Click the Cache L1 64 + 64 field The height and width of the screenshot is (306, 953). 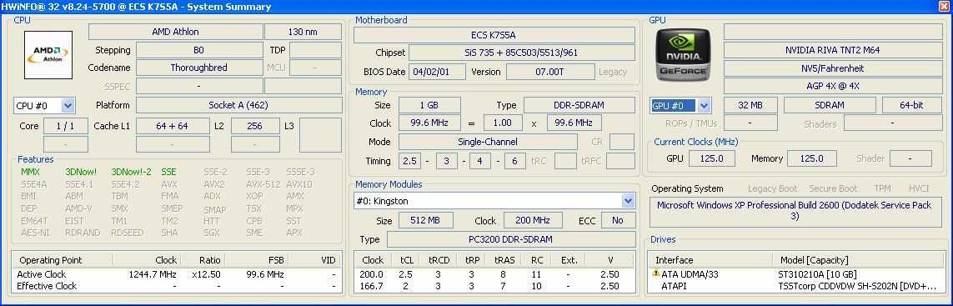tap(172, 127)
